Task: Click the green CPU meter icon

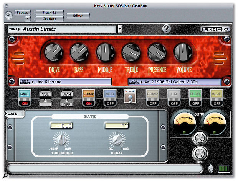Action: coord(224,169)
